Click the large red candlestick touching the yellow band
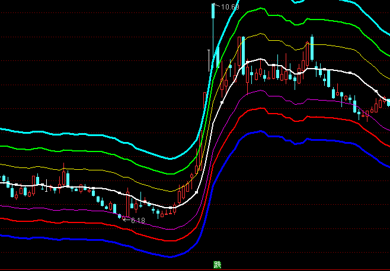Viewport: 390px width, 271px height. click(241, 50)
